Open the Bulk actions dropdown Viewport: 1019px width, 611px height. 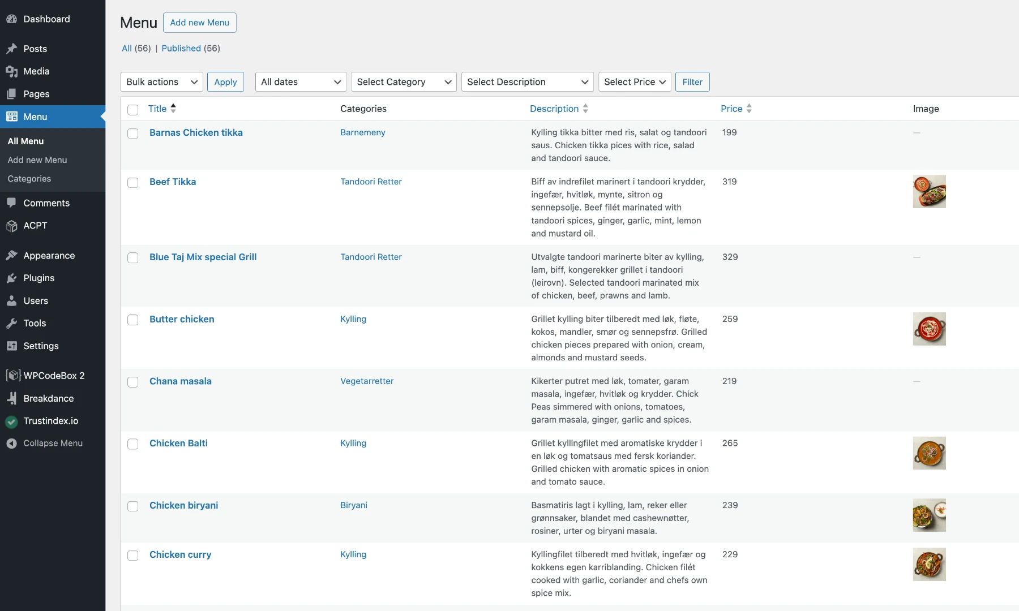pyautogui.click(x=161, y=81)
